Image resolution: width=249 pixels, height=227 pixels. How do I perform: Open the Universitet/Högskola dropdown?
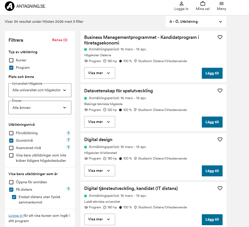pos(39,90)
